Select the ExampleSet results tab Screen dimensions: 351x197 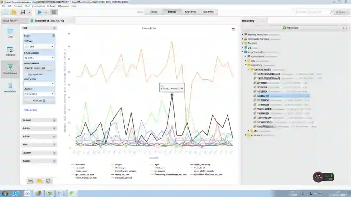click(49, 21)
